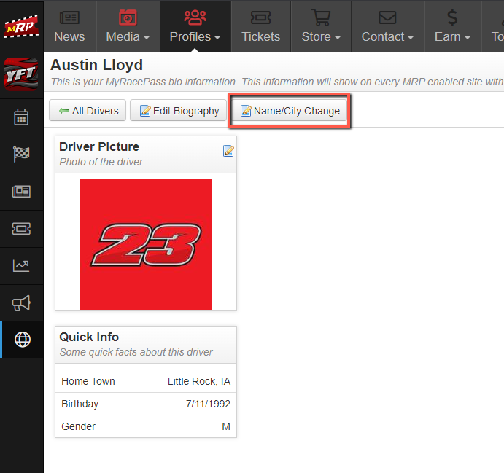Click the ticket icon in sidebar
The width and height of the screenshot is (504, 473).
(x=21, y=229)
